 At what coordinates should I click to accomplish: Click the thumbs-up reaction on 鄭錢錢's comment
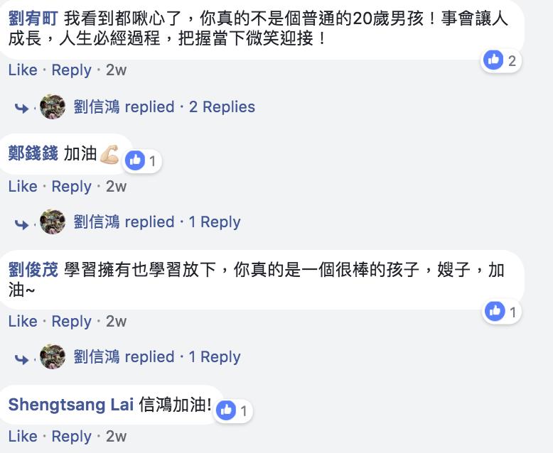pyautogui.click(x=134, y=160)
